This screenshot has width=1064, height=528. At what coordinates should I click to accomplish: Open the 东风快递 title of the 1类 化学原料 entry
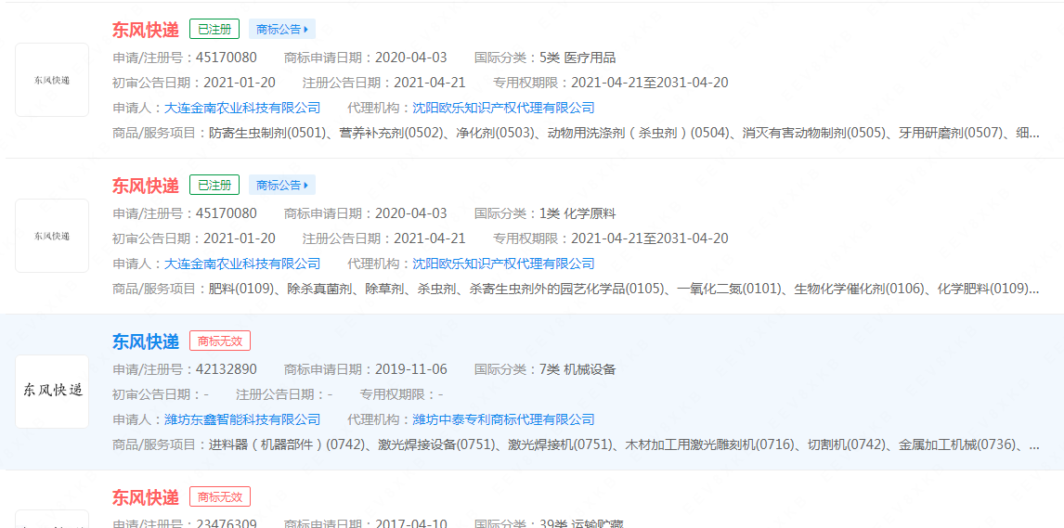pyautogui.click(x=146, y=185)
